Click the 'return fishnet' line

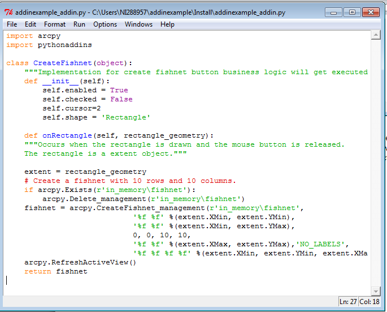56,271
